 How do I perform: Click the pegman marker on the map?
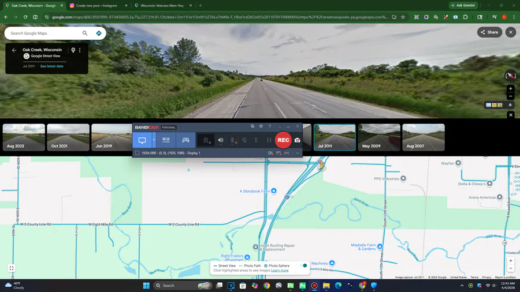321,165
